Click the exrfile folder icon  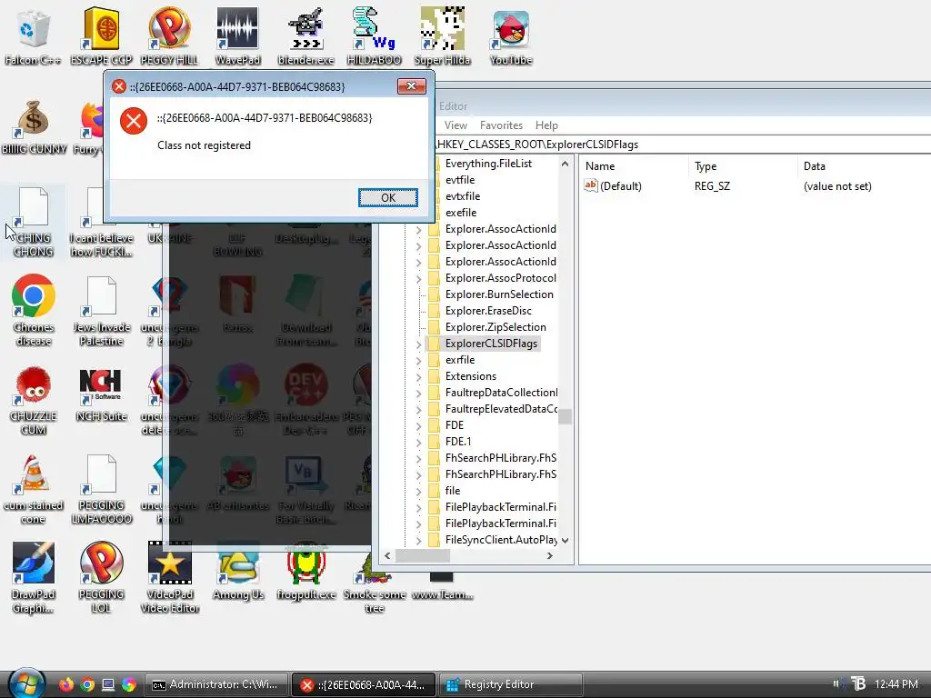434,360
